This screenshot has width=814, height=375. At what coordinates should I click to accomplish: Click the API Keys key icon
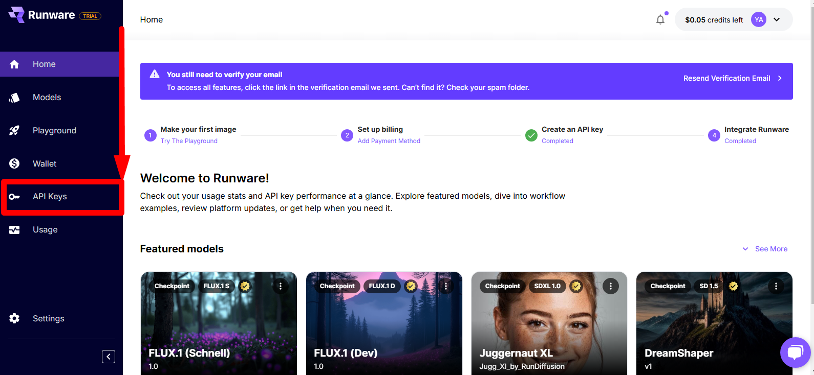point(14,197)
